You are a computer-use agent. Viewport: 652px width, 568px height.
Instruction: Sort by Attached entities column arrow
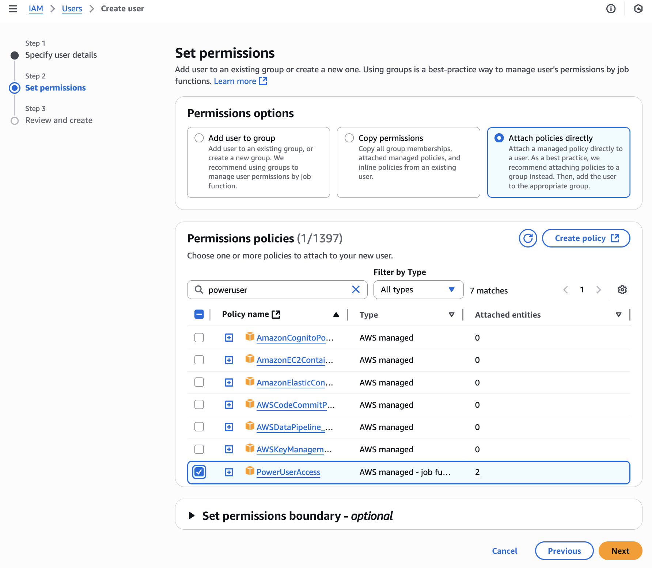pos(618,315)
